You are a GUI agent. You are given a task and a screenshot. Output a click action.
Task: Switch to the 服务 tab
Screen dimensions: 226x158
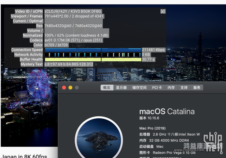197,88
